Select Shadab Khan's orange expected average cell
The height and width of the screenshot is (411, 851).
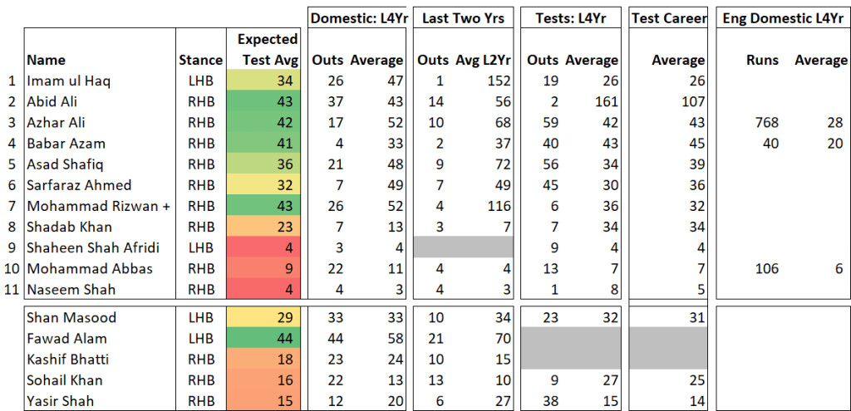tap(263, 227)
